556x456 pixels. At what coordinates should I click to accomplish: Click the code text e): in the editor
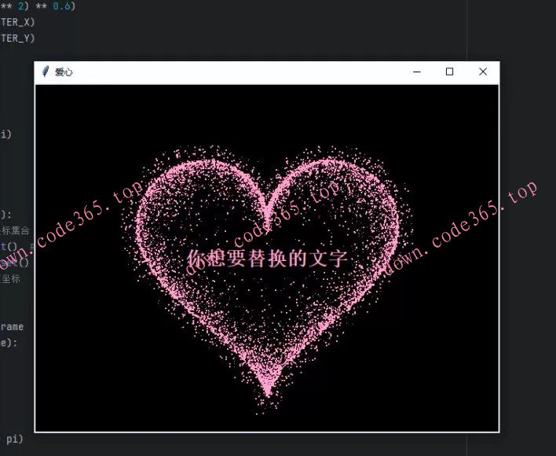click(x=9, y=343)
